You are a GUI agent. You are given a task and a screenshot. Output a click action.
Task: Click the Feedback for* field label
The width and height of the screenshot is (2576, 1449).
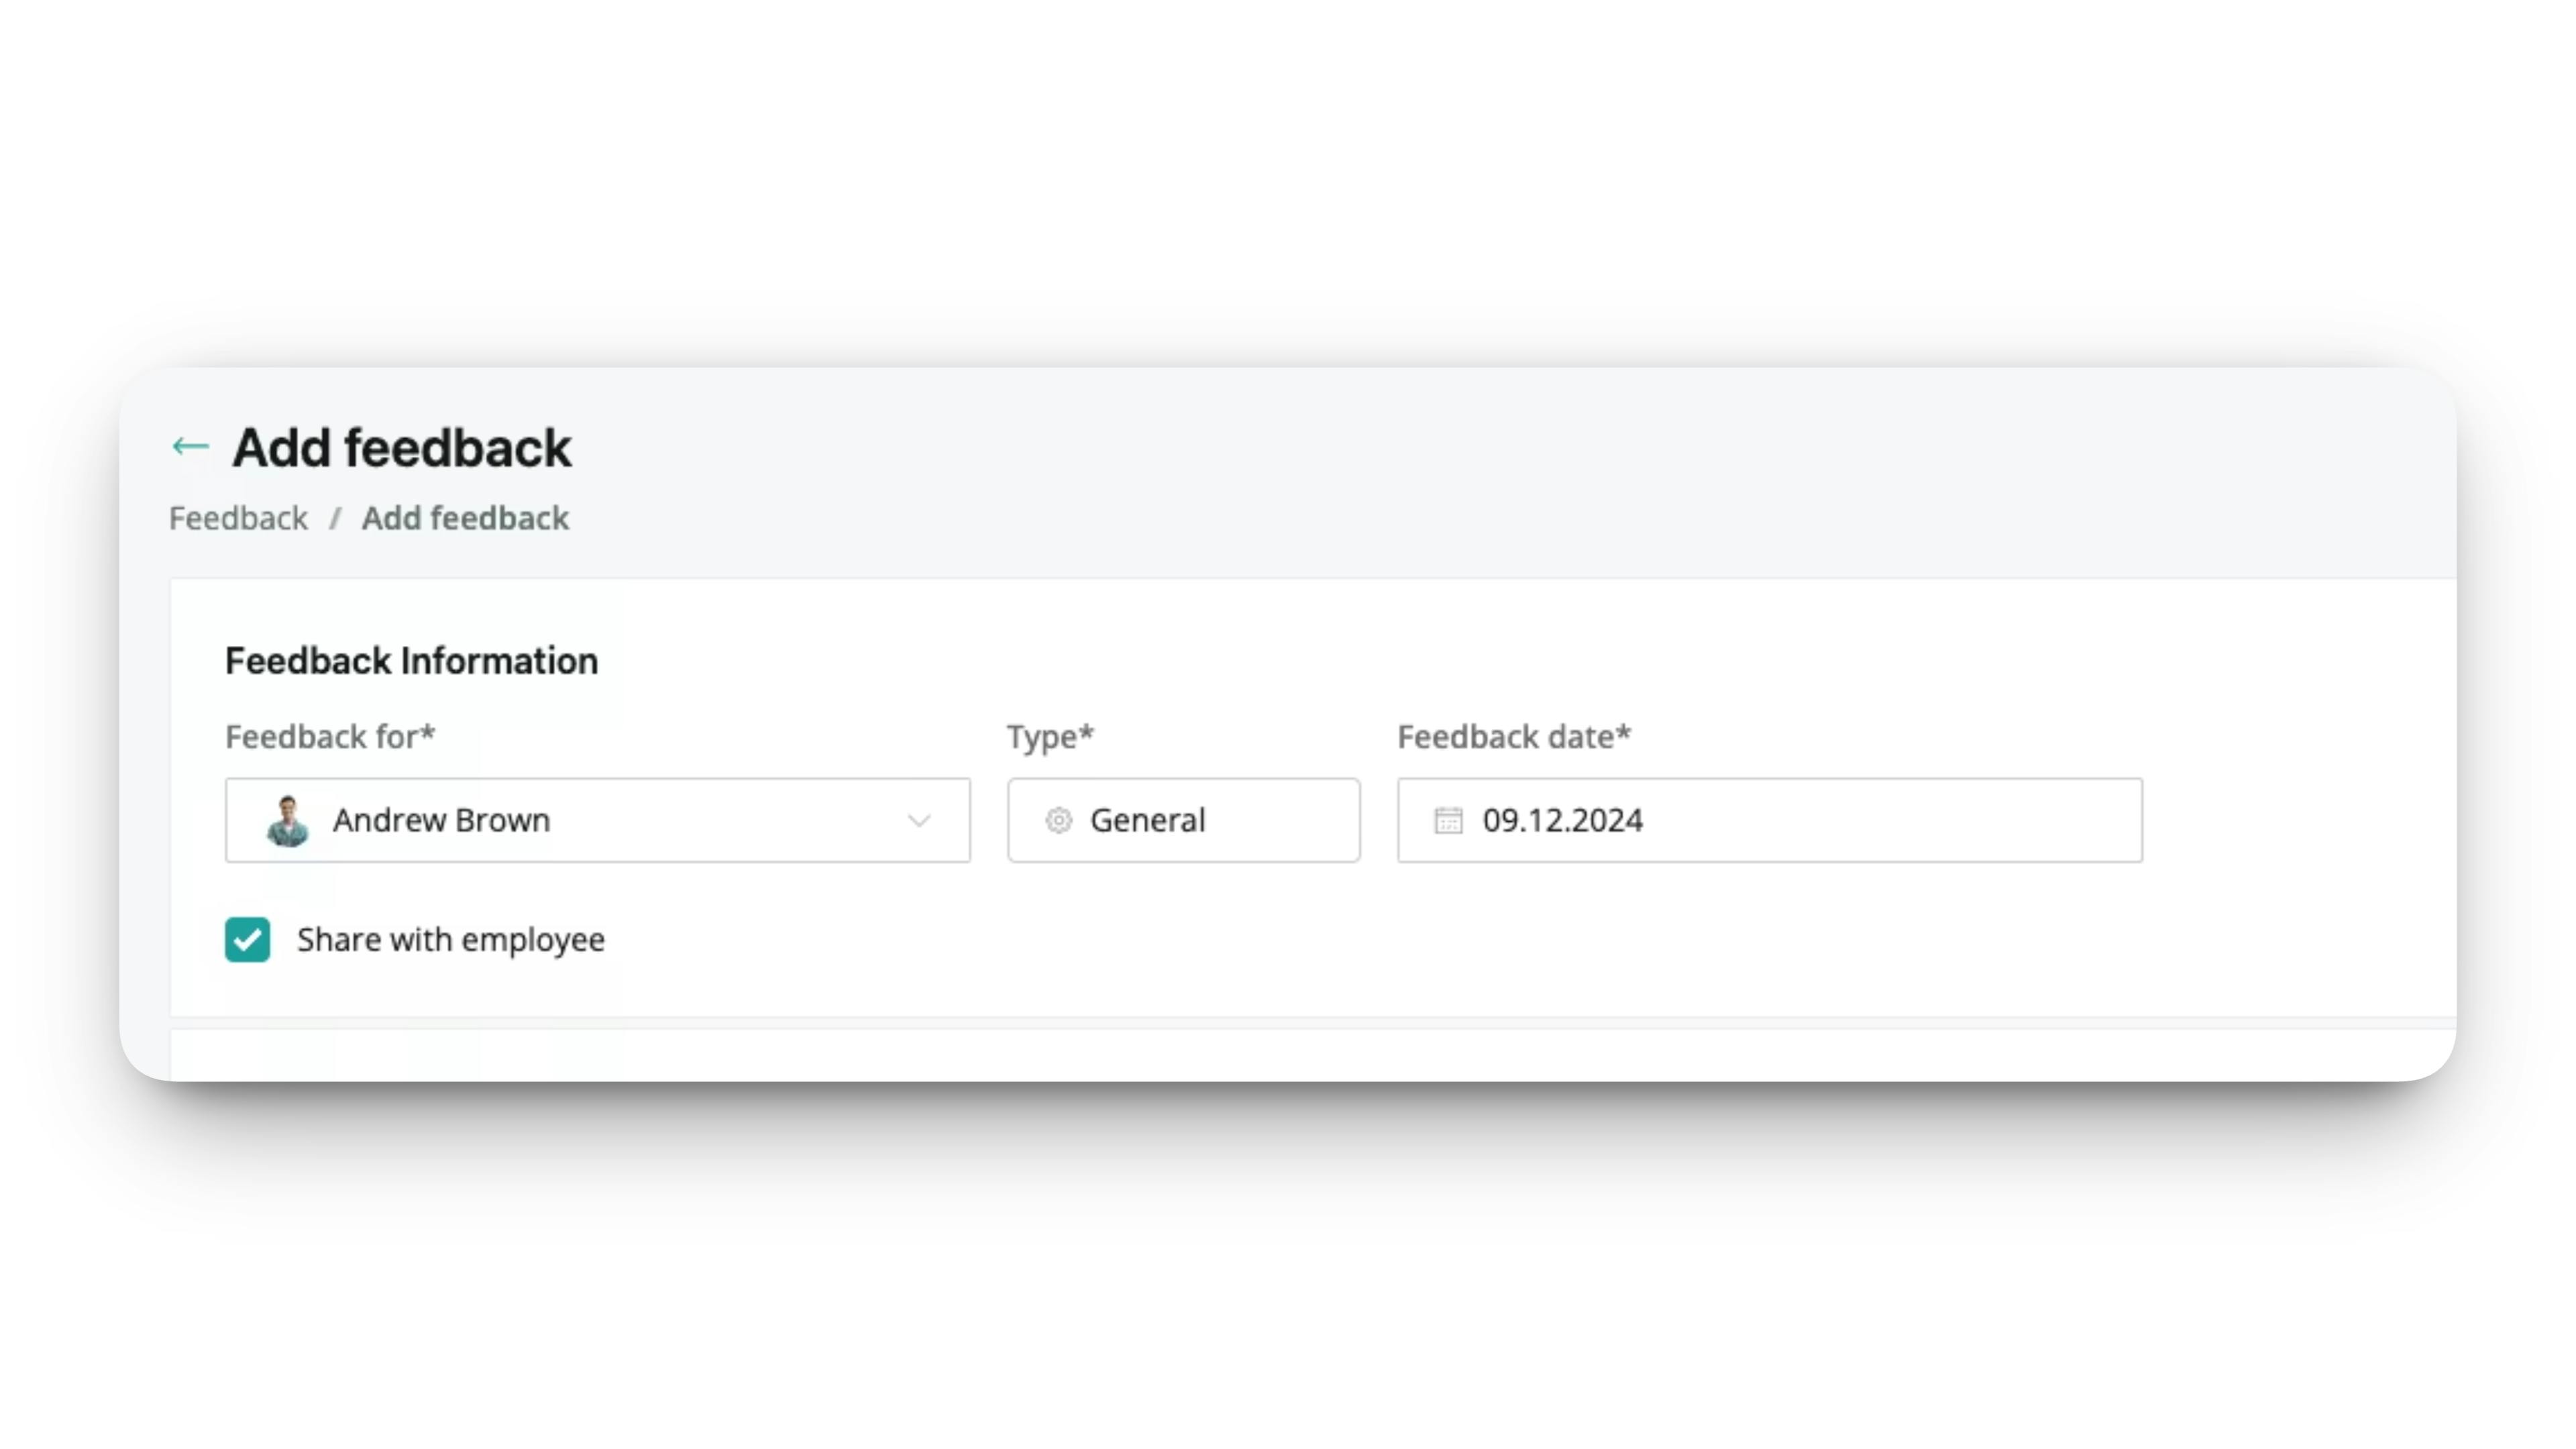[330, 737]
